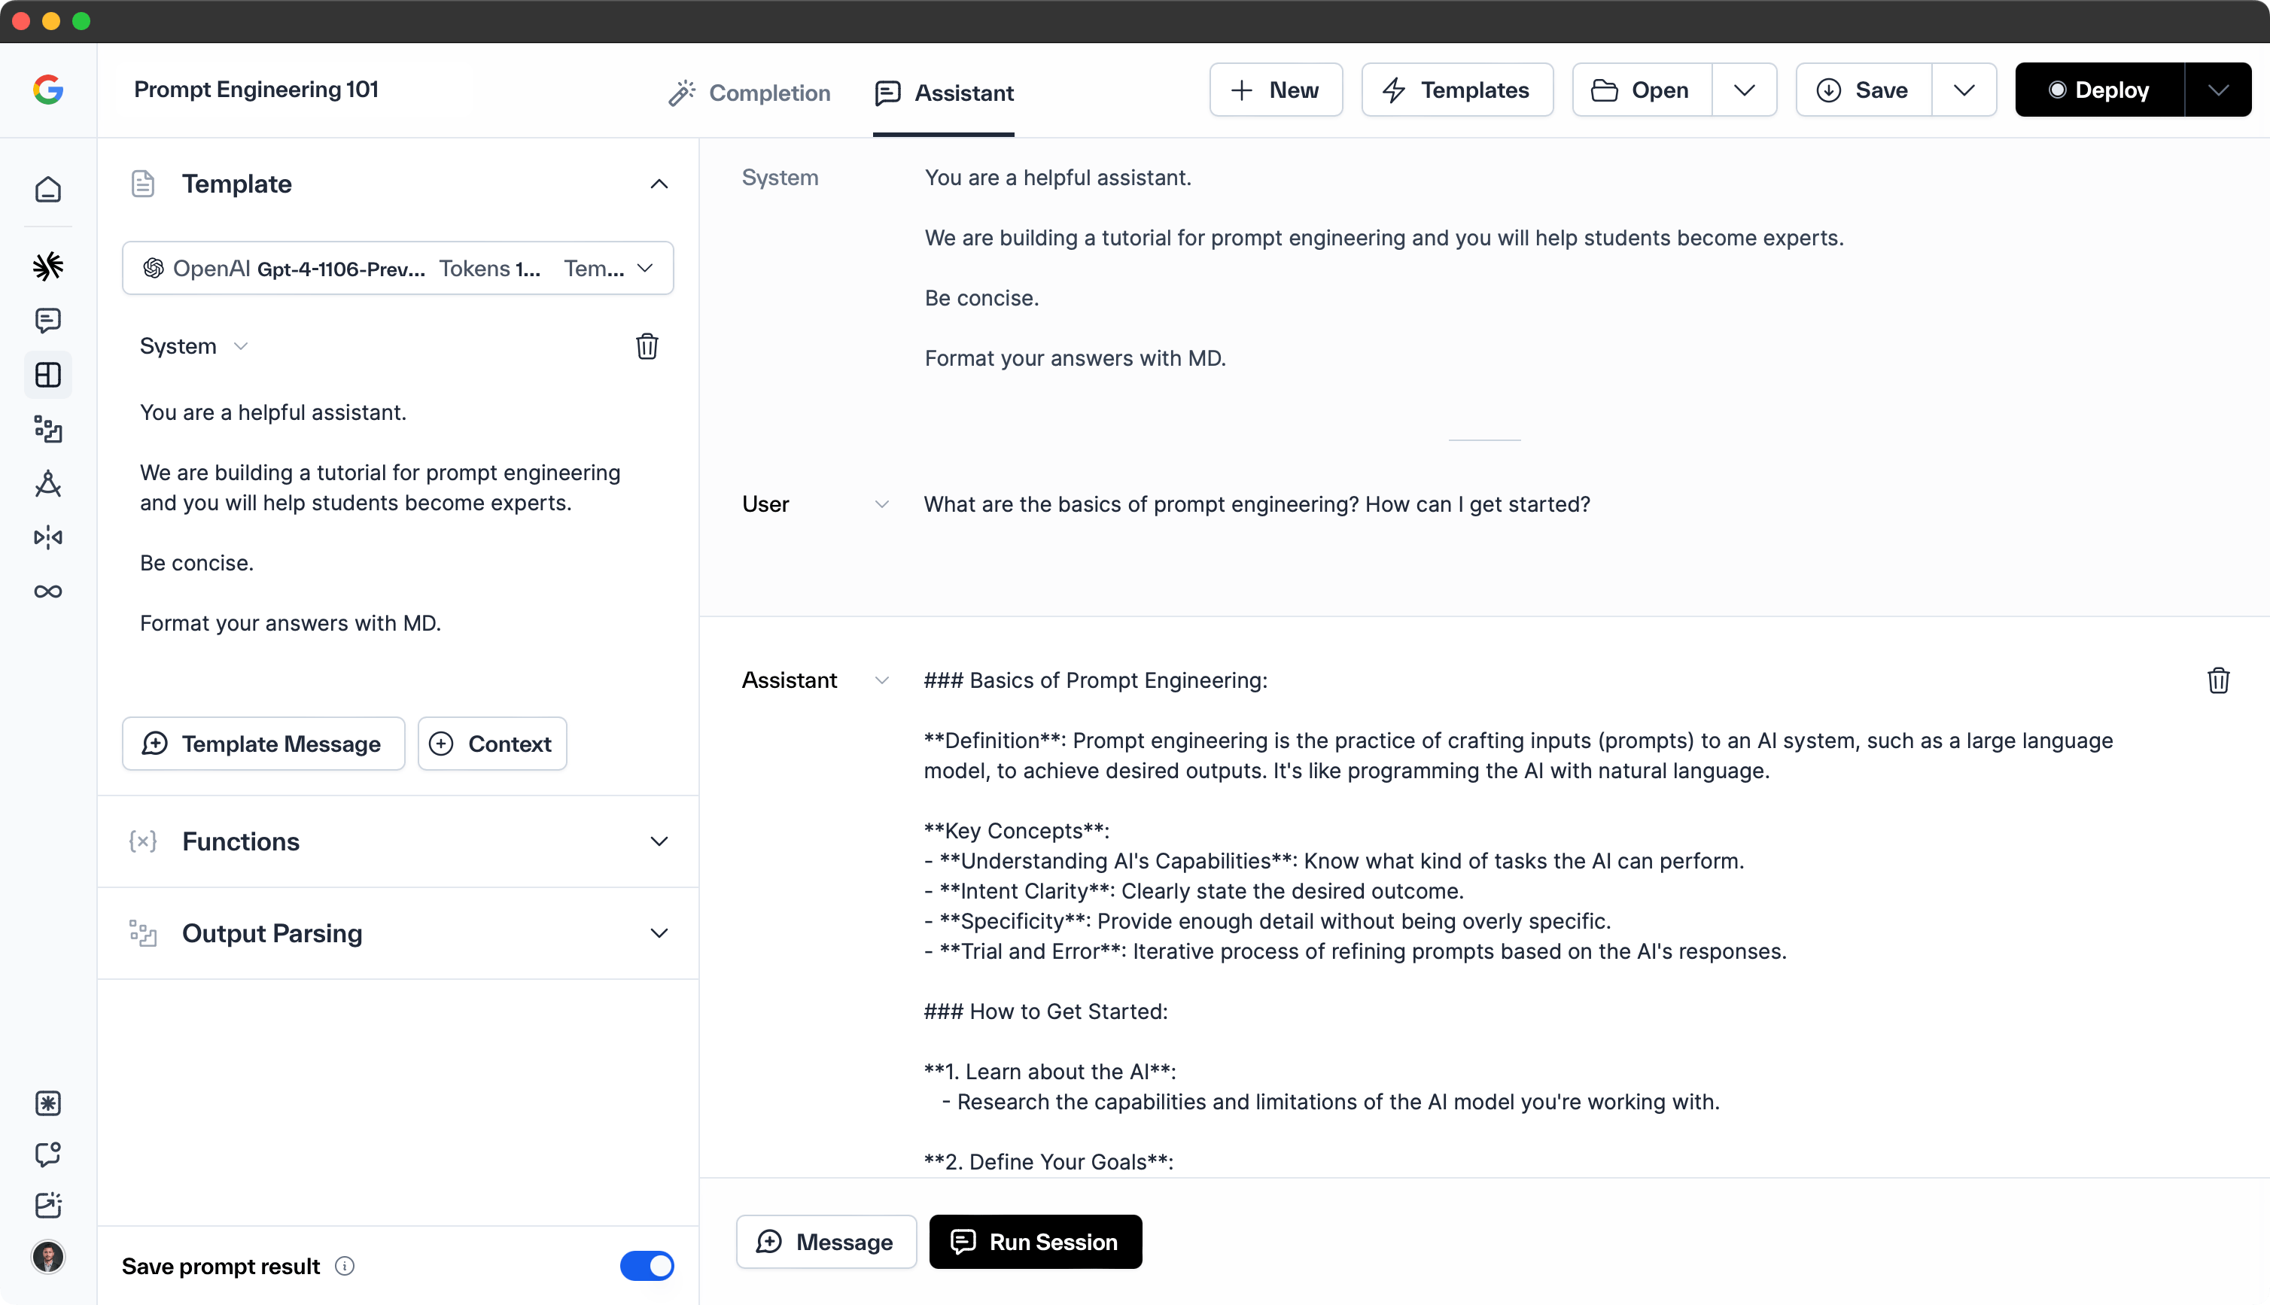Click the home icon in sidebar
The image size is (2270, 1305).
(48, 189)
